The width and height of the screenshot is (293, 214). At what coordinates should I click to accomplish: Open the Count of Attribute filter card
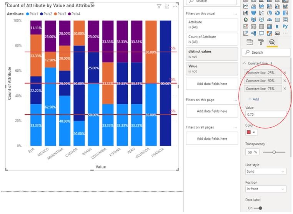212,40
